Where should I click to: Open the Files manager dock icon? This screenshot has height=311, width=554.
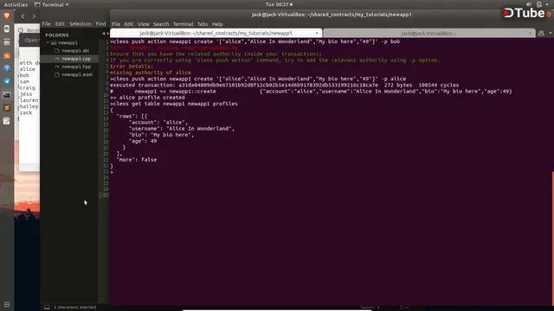[x=7, y=42]
